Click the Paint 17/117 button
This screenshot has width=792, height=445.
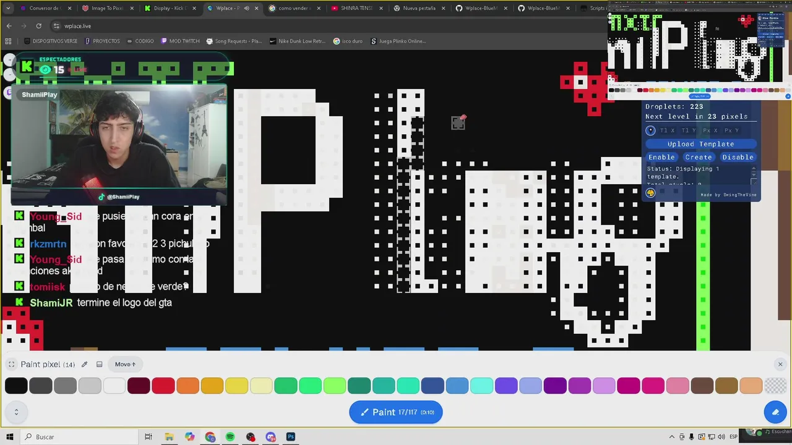(396, 412)
